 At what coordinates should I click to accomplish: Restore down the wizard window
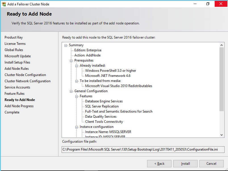pyautogui.click(x=208, y=4)
